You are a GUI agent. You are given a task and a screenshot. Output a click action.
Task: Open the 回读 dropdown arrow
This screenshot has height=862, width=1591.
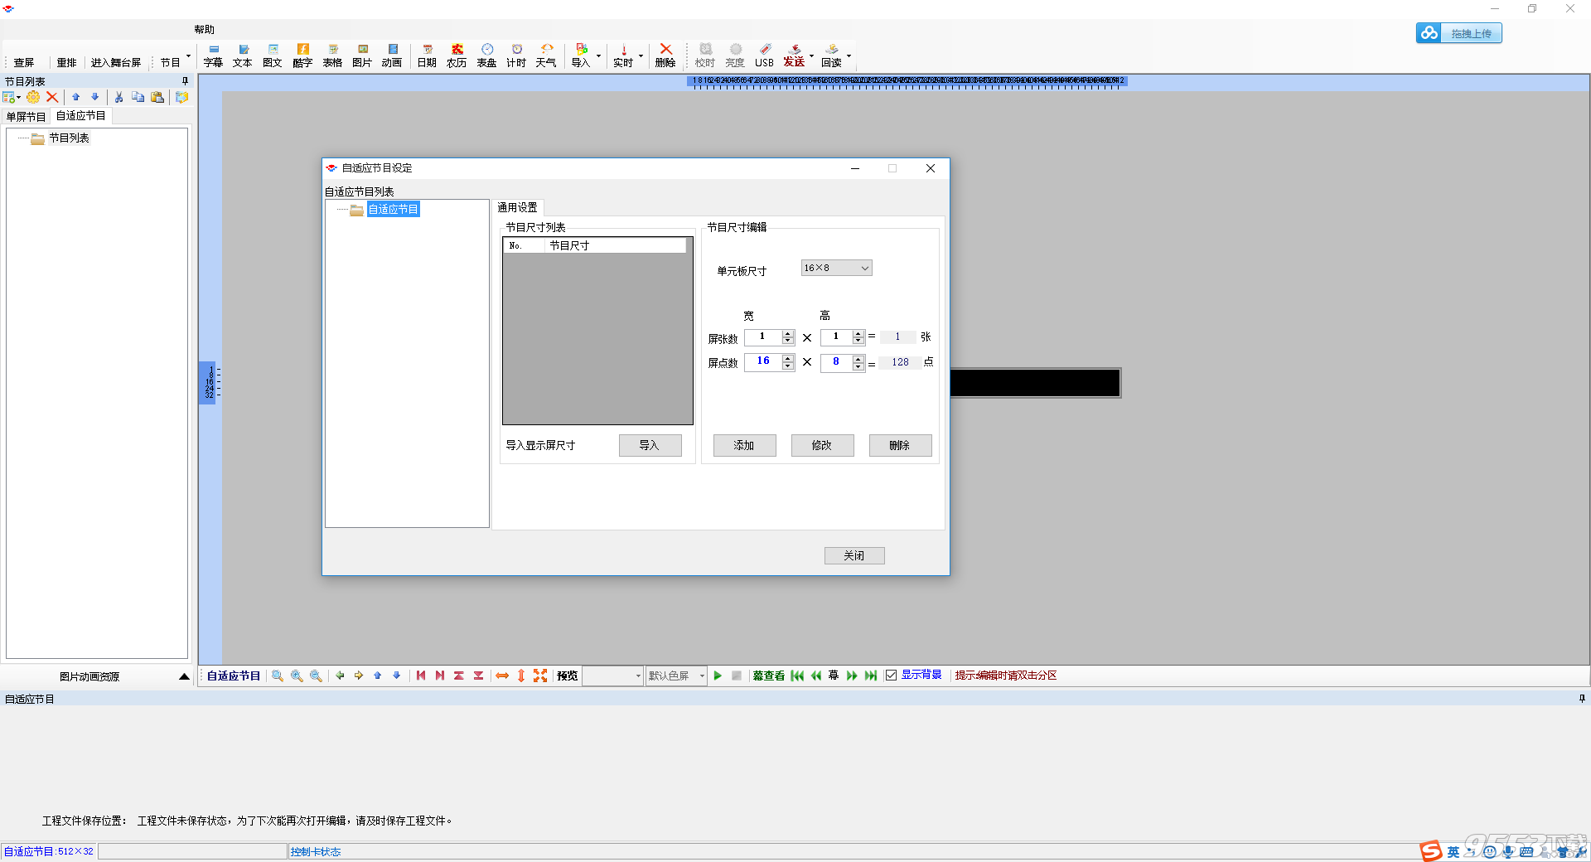coord(849,56)
